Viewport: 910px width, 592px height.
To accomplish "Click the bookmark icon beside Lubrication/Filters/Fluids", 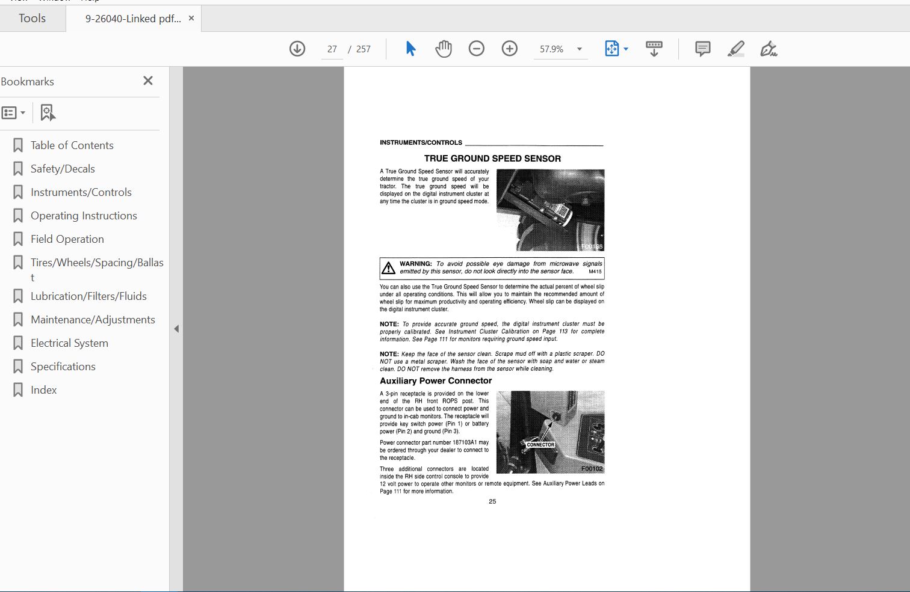I will pyautogui.click(x=18, y=296).
